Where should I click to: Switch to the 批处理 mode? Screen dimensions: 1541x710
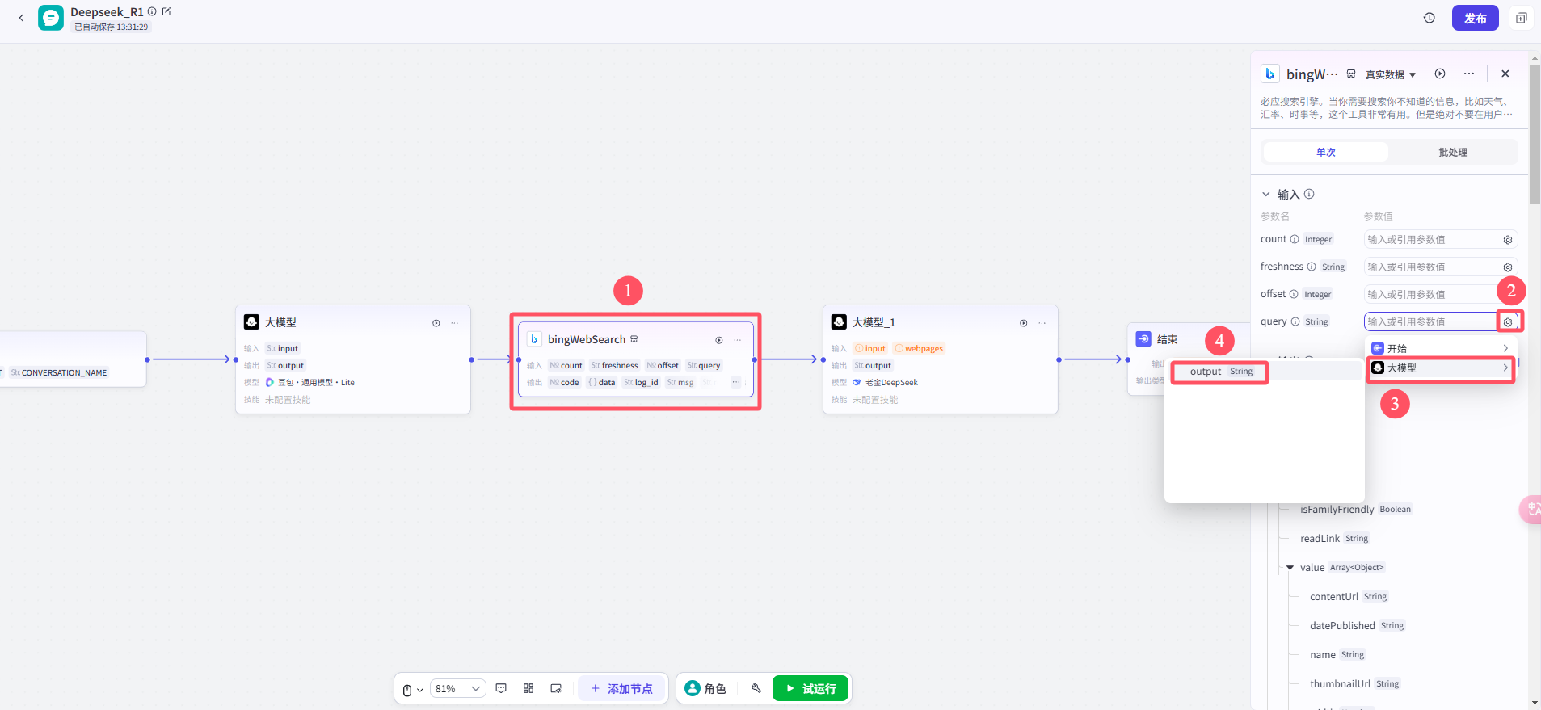coord(1453,152)
